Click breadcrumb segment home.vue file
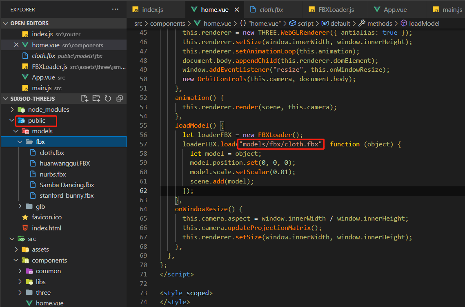Viewport: 465px width, 307px height. [212, 23]
